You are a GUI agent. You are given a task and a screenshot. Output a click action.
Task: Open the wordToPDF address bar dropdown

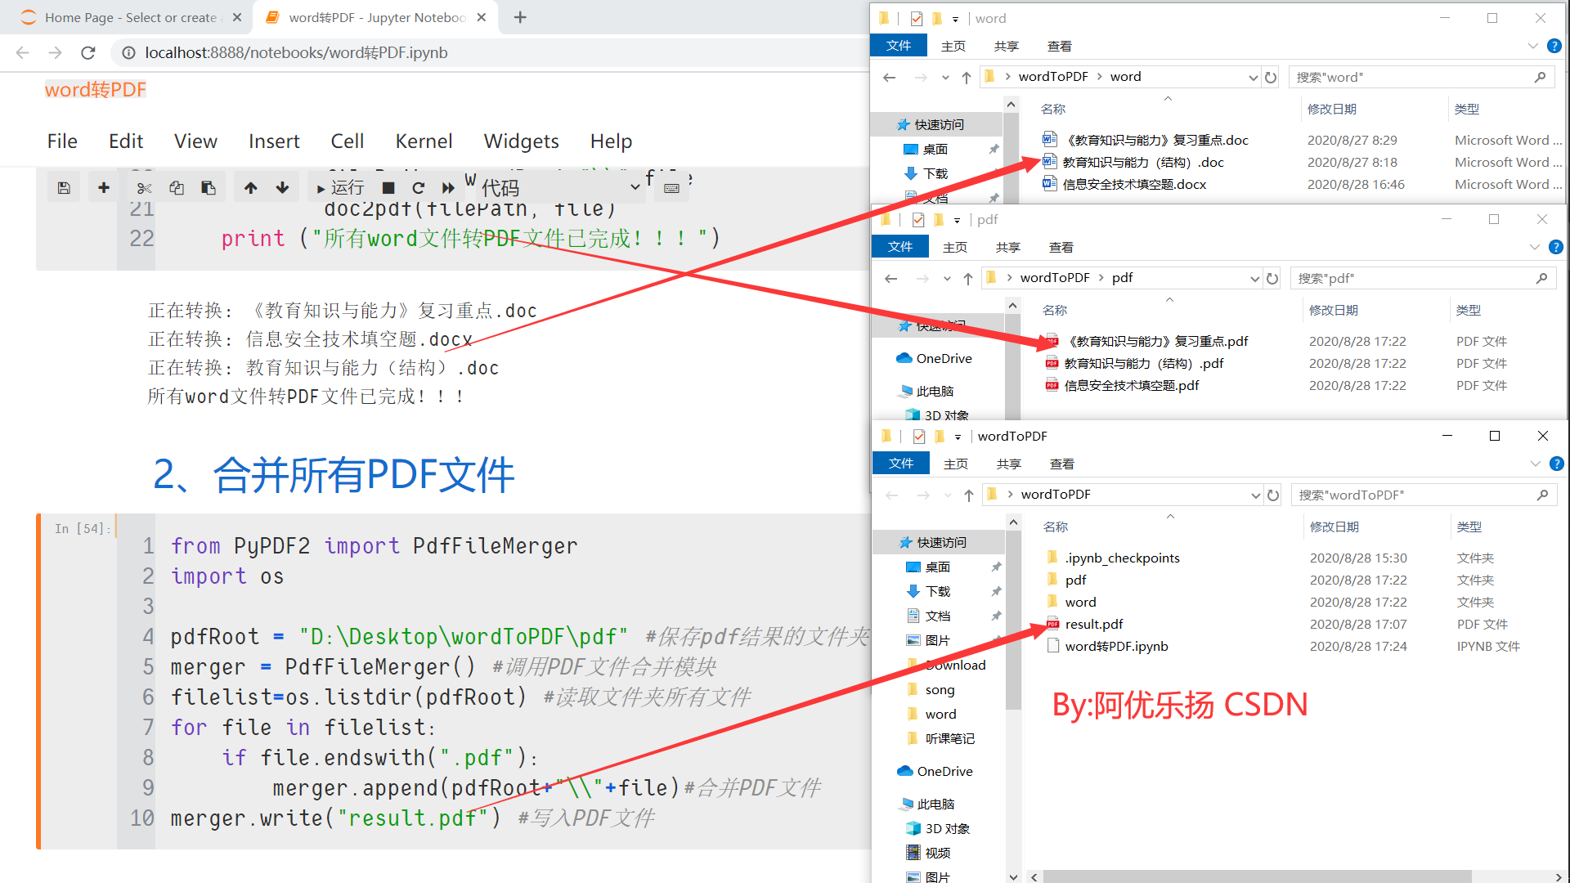click(1256, 494)
